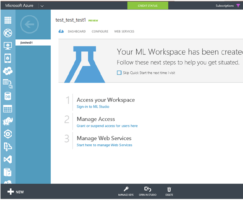Open Grant or suspend access link
Image resolution: width=243 pixels, height=200 pixels.
click(107, 126)
